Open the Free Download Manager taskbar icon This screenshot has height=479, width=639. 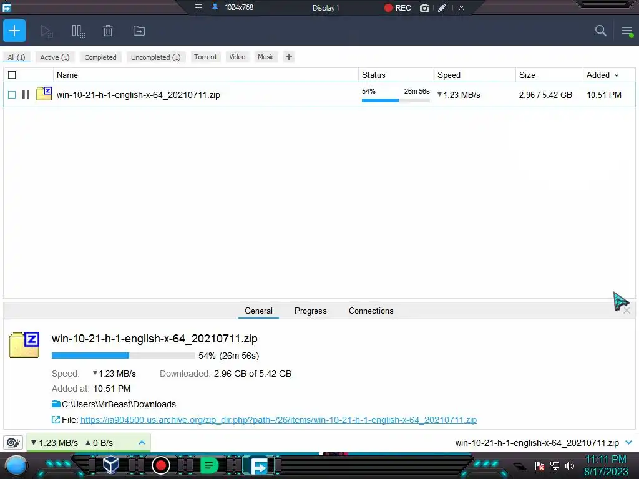point(259,465)
